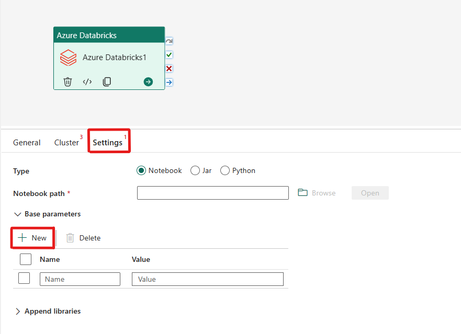461x334 pixels.
Task: Switch to the General tab
Action: tap(27, 142)
